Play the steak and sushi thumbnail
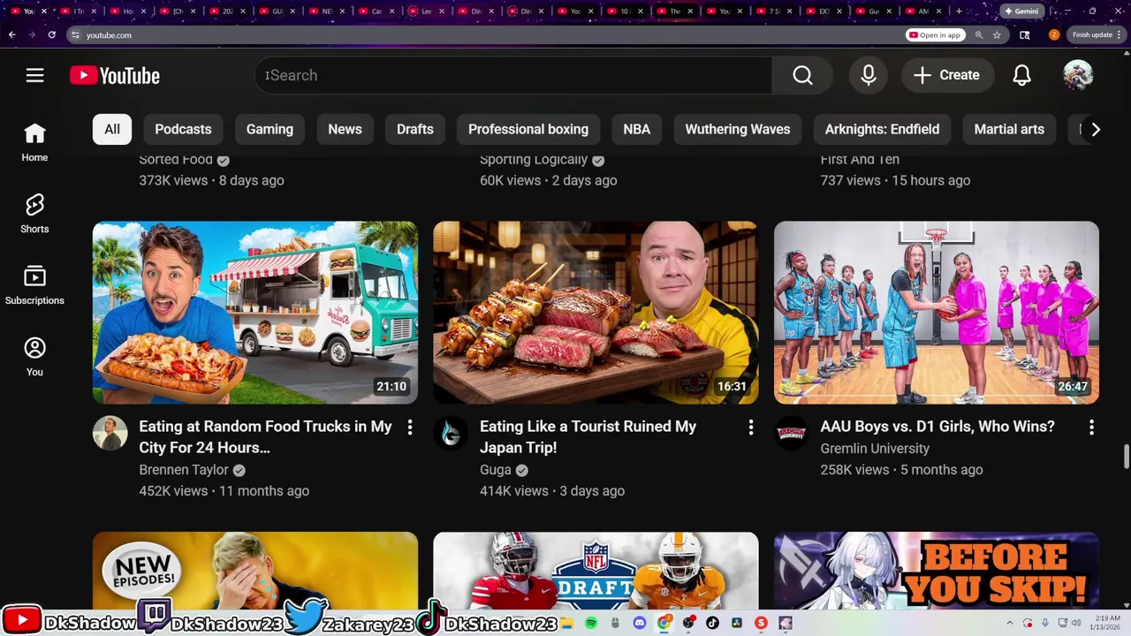 pyautogui.click(x=596, y=313)
